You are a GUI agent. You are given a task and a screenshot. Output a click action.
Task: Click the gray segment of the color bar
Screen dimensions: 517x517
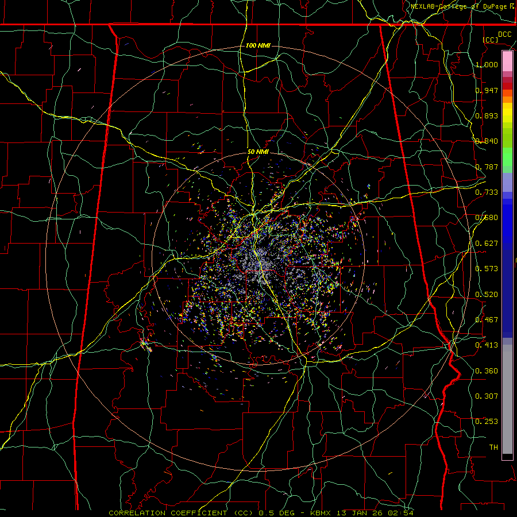pos(507,399)
